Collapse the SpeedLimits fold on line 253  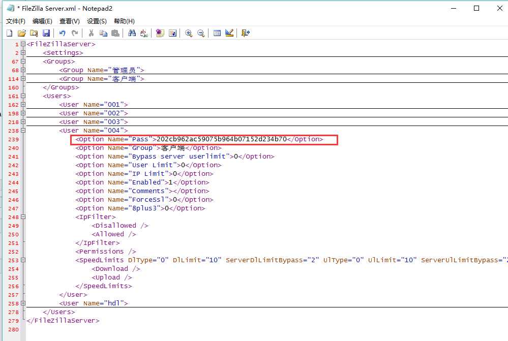tap(23, 260)
